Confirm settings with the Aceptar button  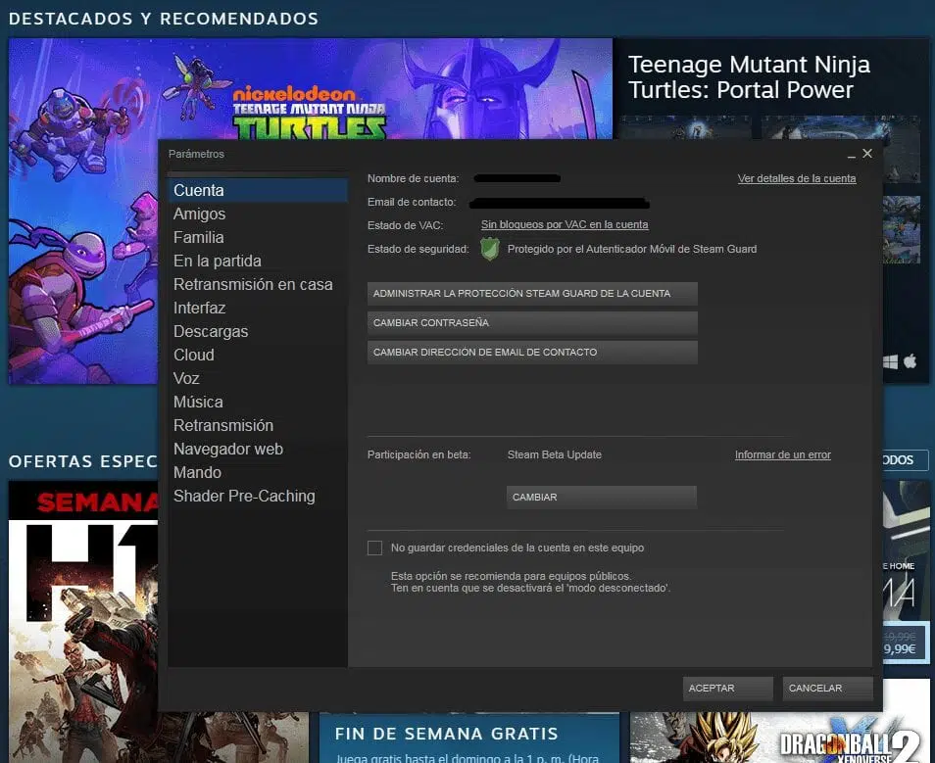[x=728, y=688]
